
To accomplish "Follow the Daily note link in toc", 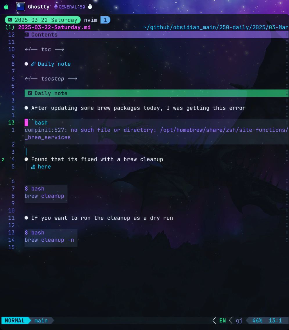I will (x=54, y=64).
